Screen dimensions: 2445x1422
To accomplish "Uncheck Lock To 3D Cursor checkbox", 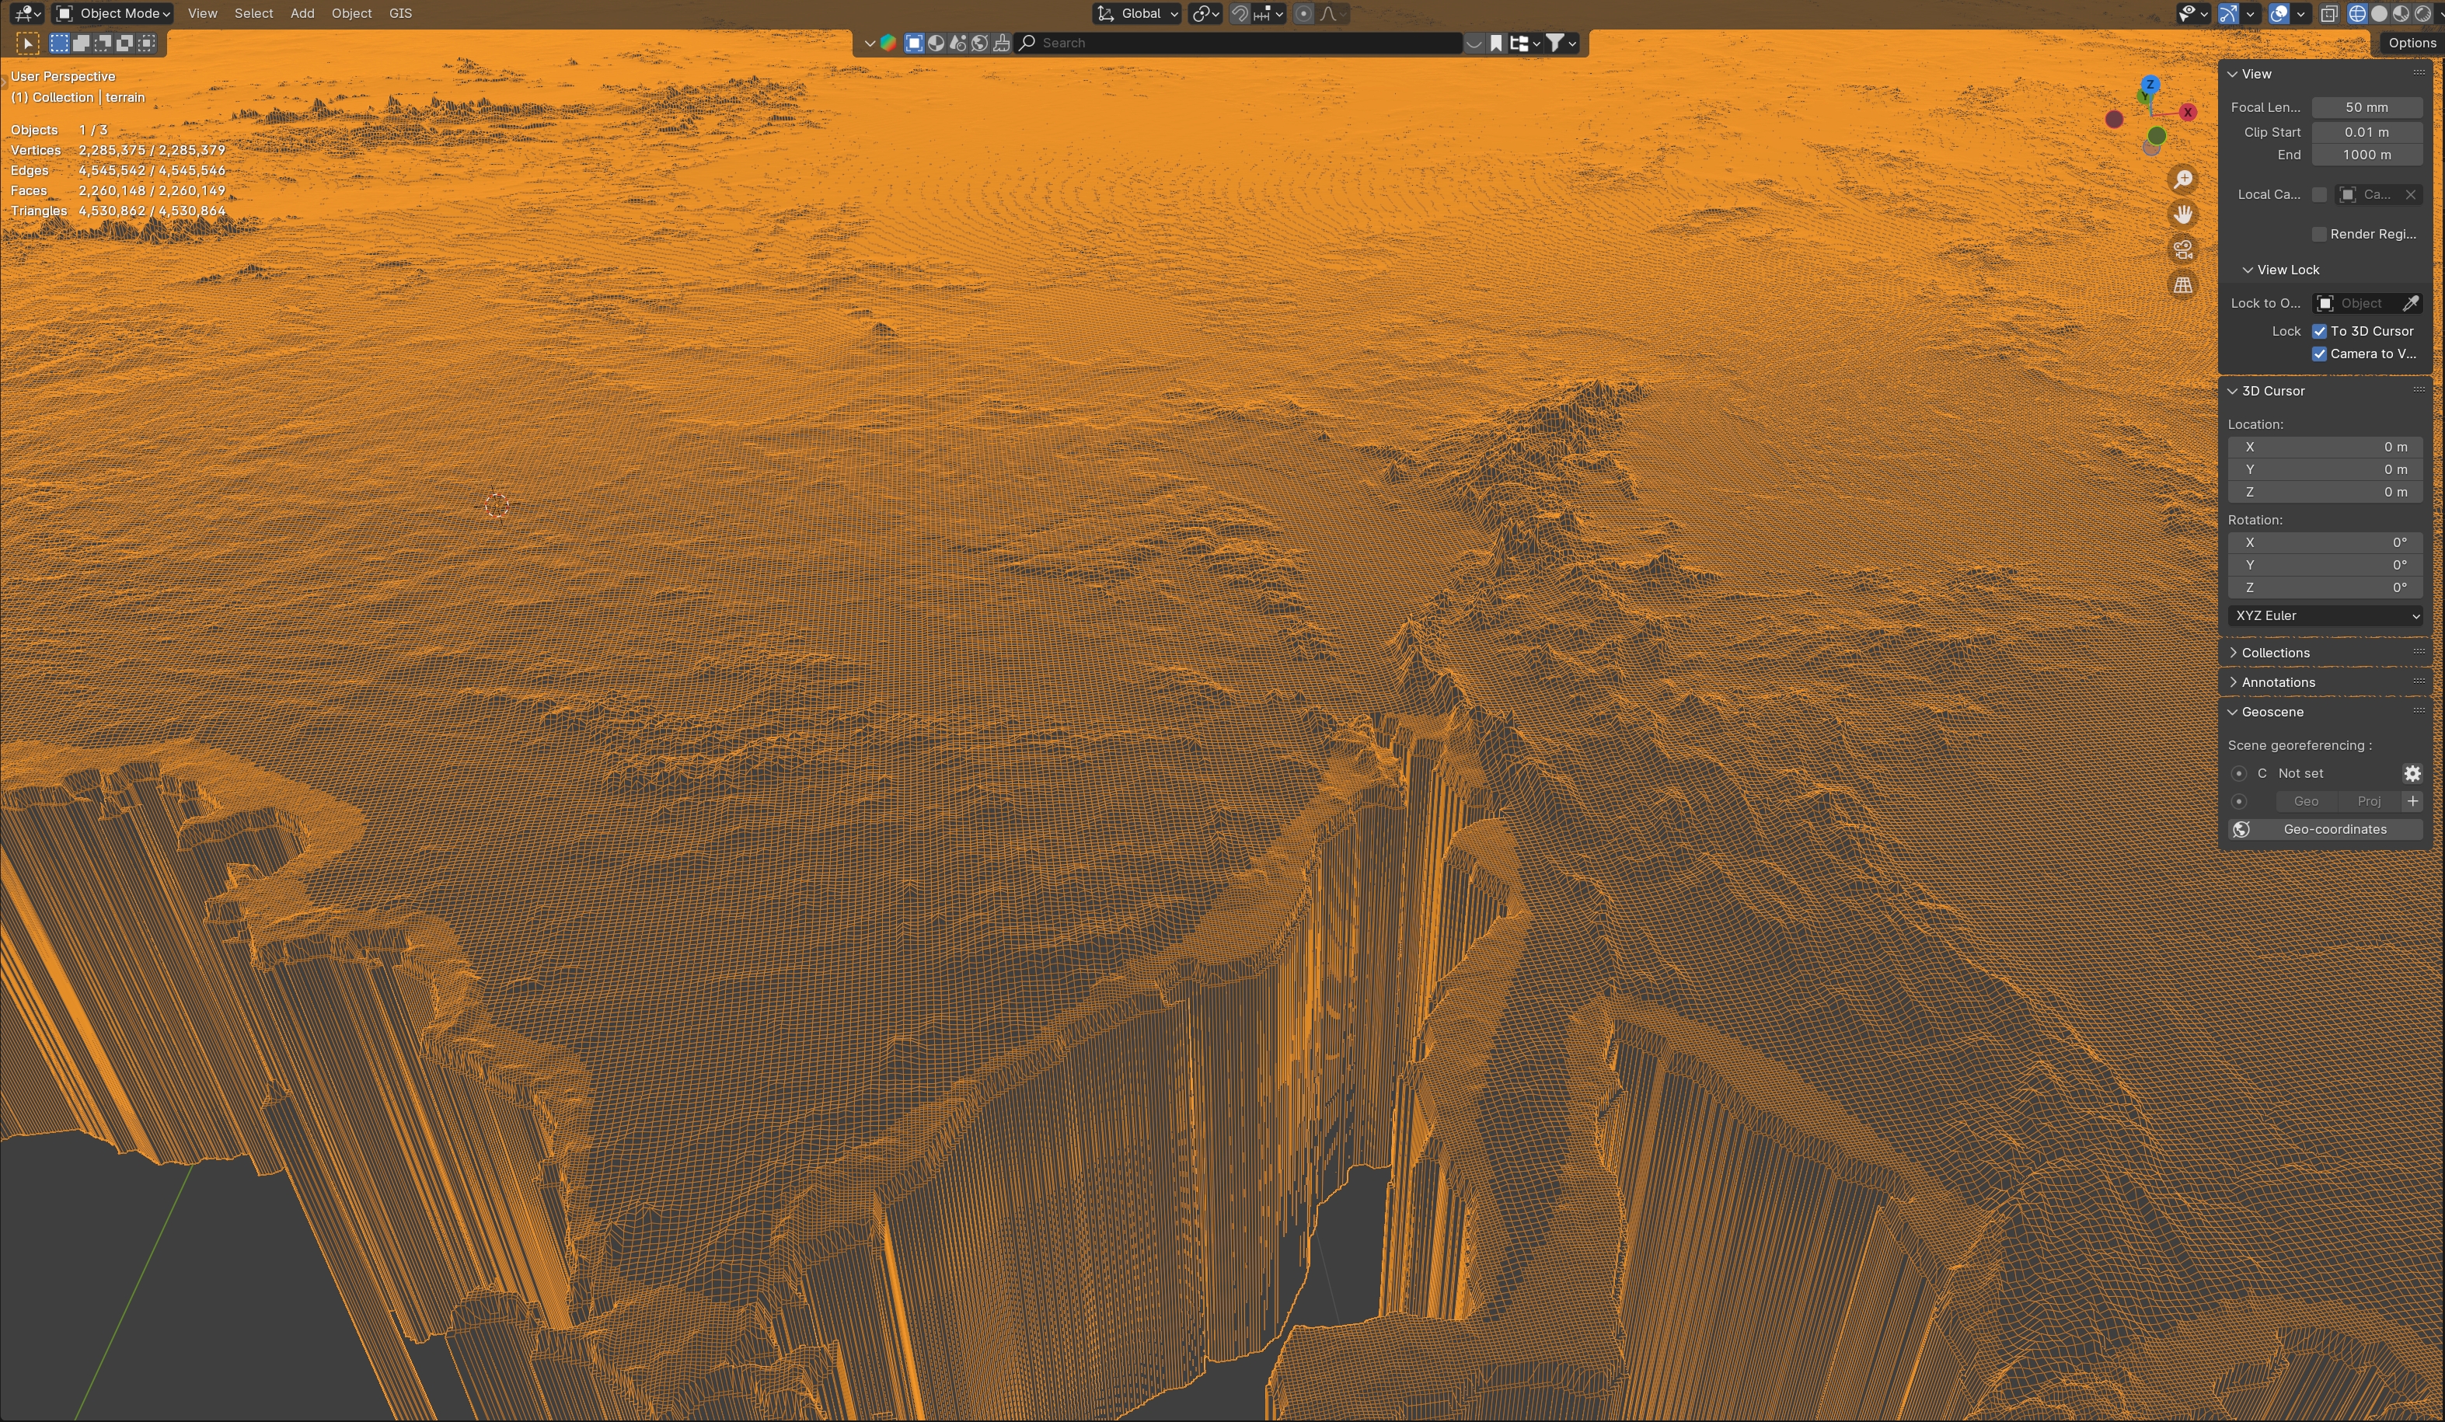I will pyautogui.click(x=2319, y=331).
